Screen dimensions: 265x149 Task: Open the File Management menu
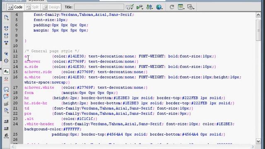tap(149, 7)
